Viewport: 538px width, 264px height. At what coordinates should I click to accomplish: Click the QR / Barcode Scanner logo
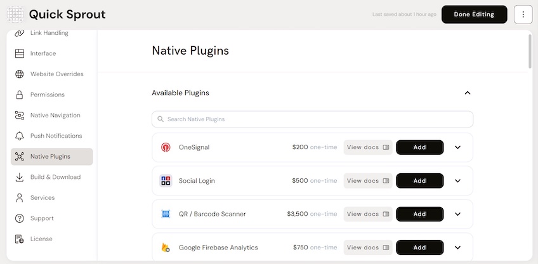click(x=166, y=214)
